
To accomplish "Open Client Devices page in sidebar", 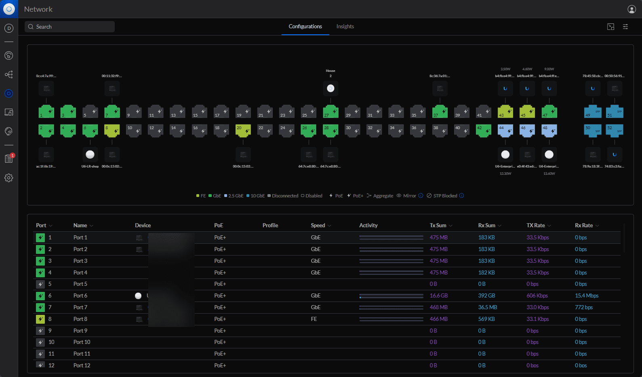I will pyautogui.click(x=9, y=112).
